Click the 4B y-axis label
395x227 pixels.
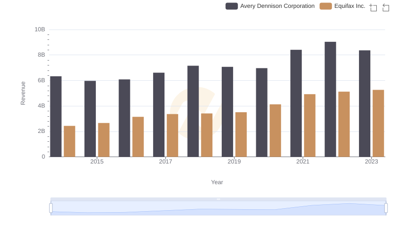(41, 106)
